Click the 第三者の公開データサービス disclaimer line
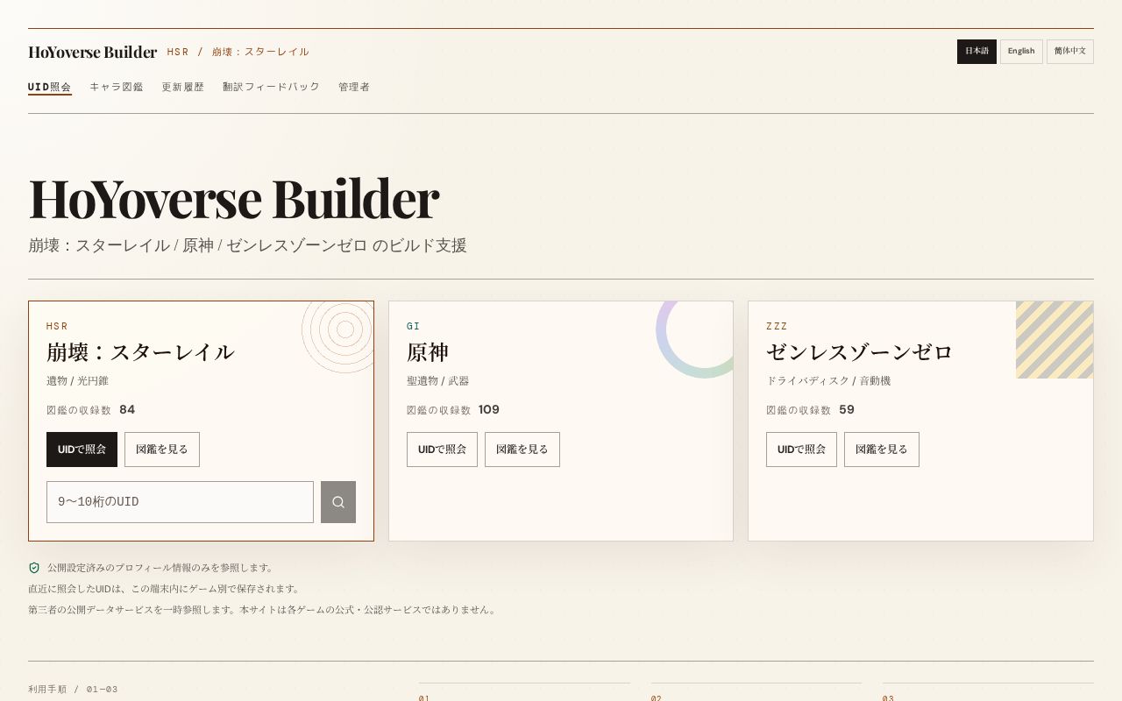1122x701 pixels. coord(263,610)
